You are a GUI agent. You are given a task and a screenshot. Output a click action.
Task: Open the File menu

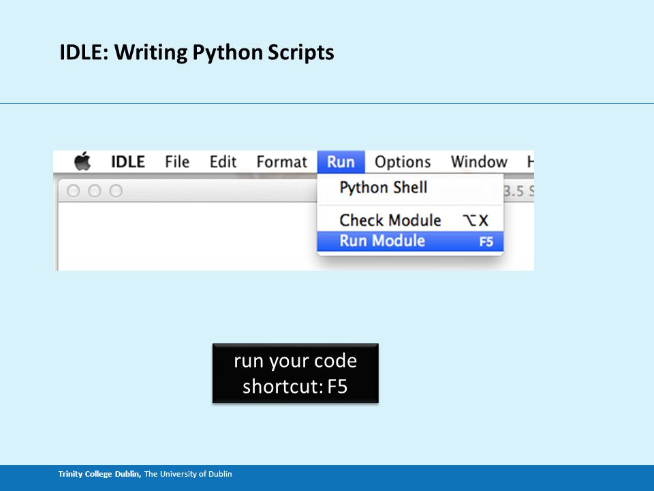[x=177, y=162]
